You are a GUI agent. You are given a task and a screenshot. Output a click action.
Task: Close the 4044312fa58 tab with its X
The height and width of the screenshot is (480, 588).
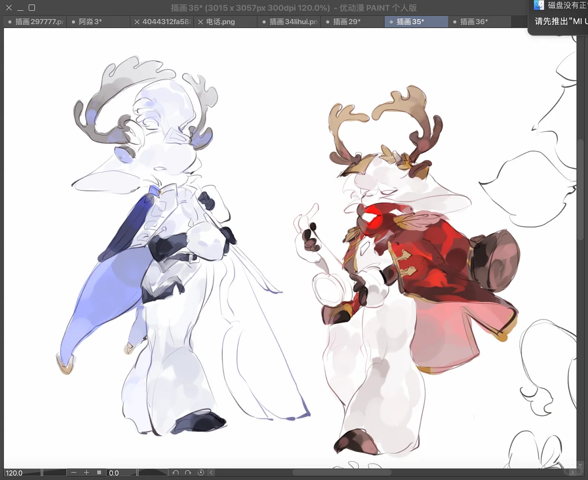pyautogui.click(x=137, y=22)
